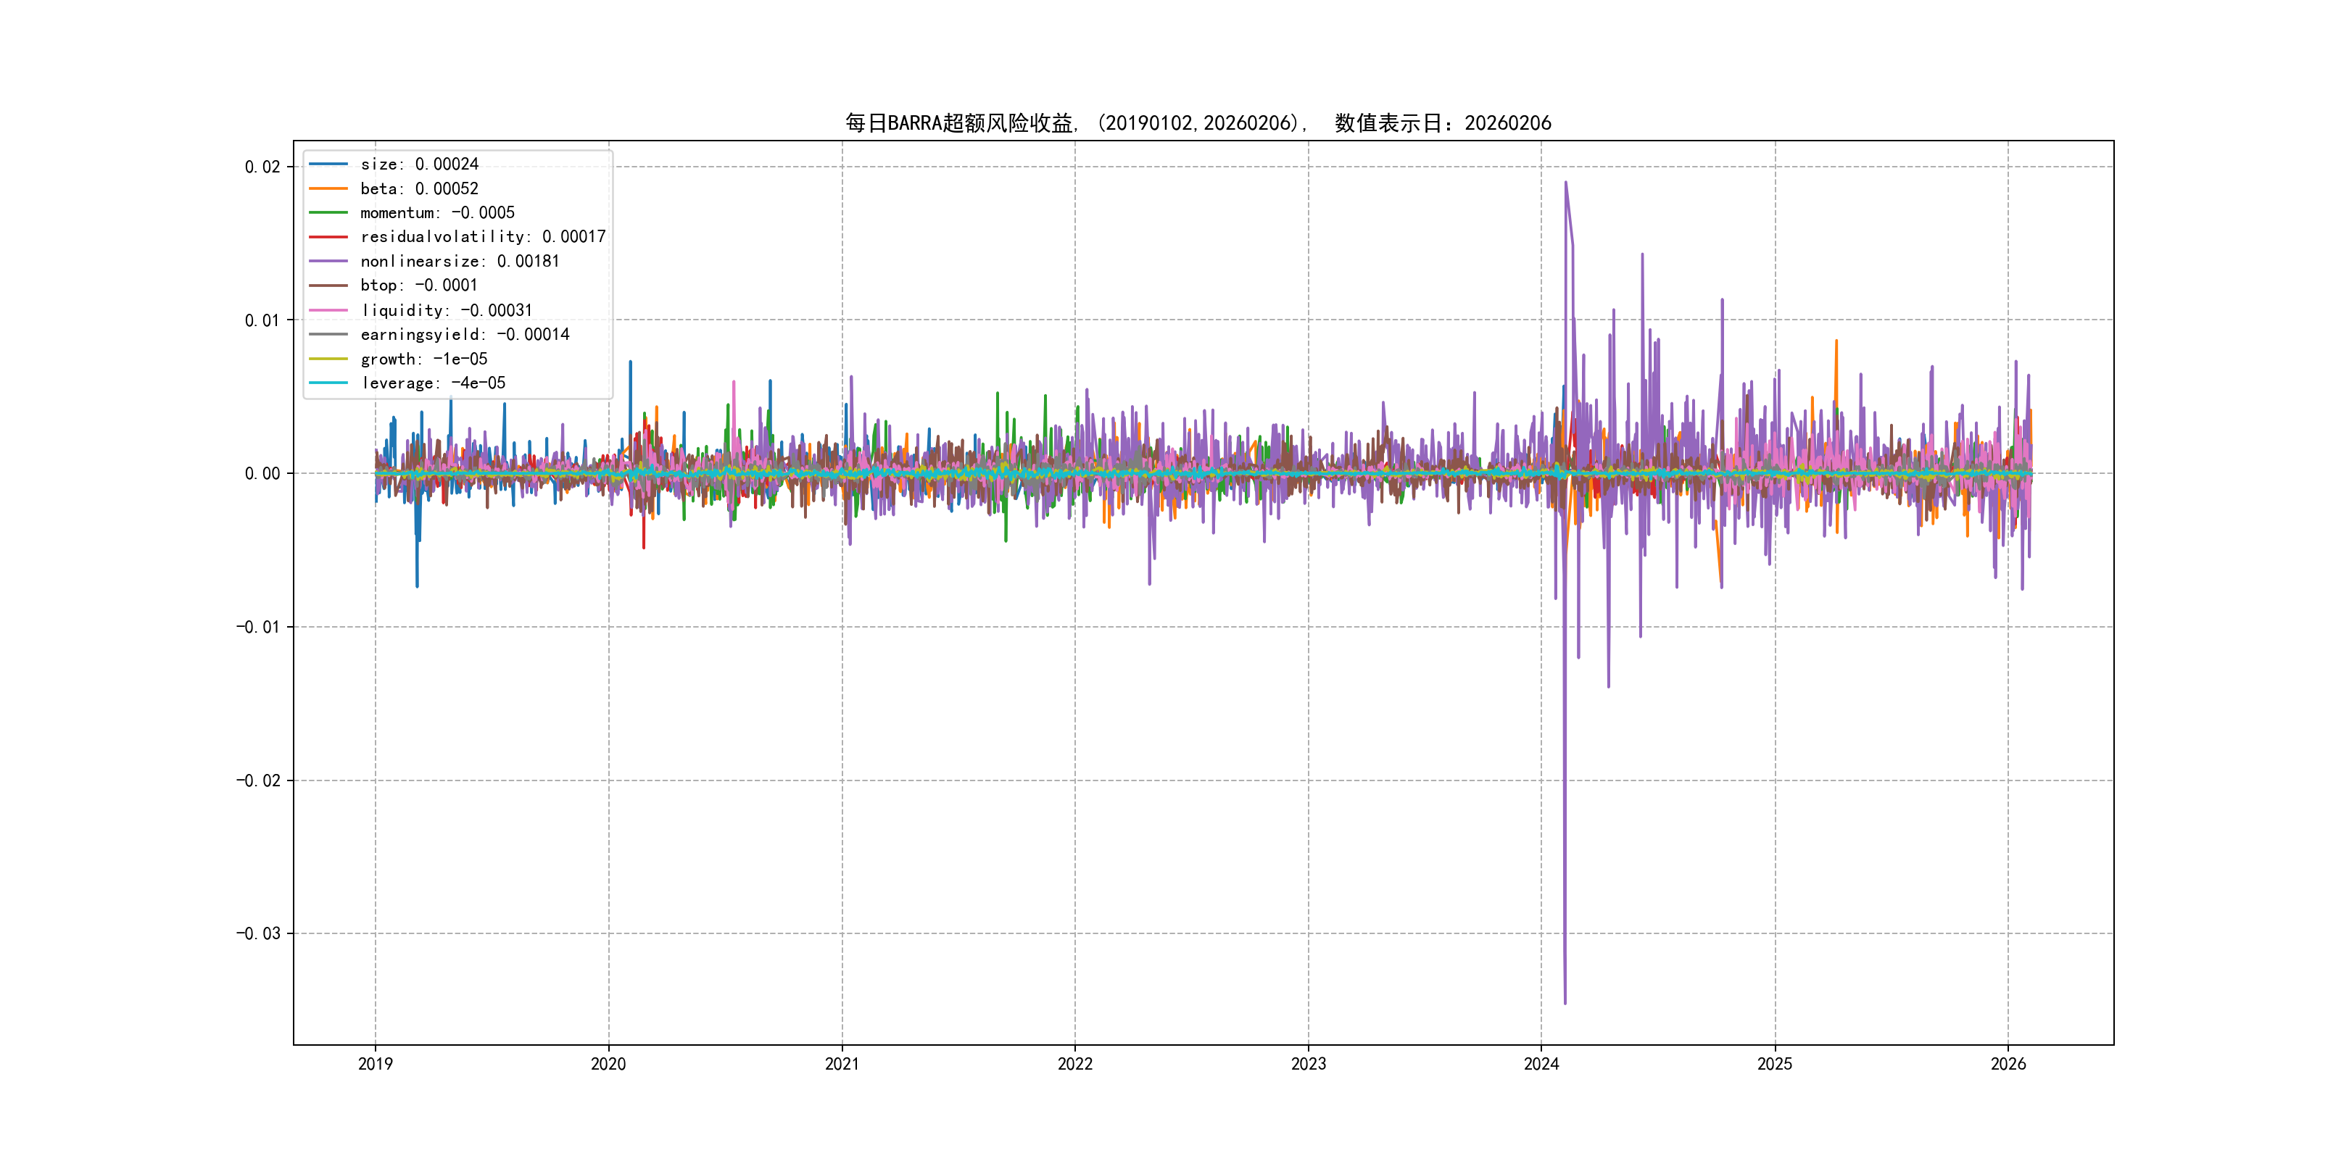Click the momentum green legend swatch
2349x1174 pixels.
(328, 212)
